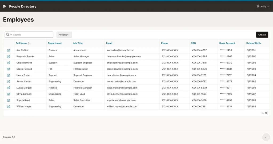Open the Department column header menu
This screenshot has width=273, height=144.
(55, 43)
